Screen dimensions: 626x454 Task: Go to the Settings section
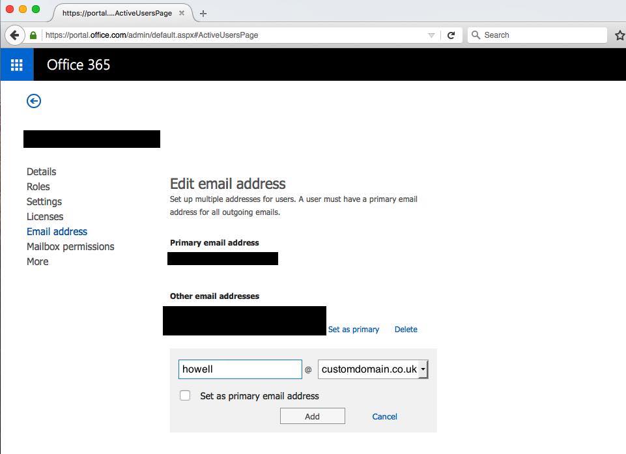tap(44, 202)
